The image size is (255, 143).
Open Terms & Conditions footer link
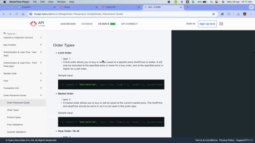206,140
